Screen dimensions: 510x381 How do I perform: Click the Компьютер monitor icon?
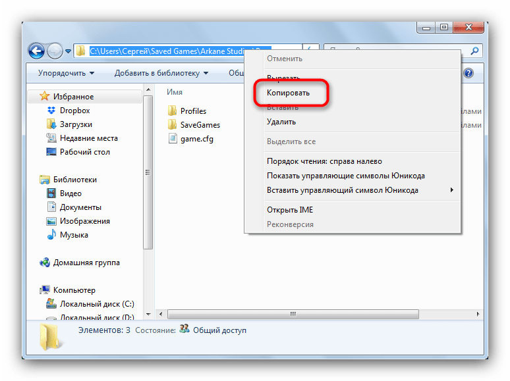coord(45,290)
